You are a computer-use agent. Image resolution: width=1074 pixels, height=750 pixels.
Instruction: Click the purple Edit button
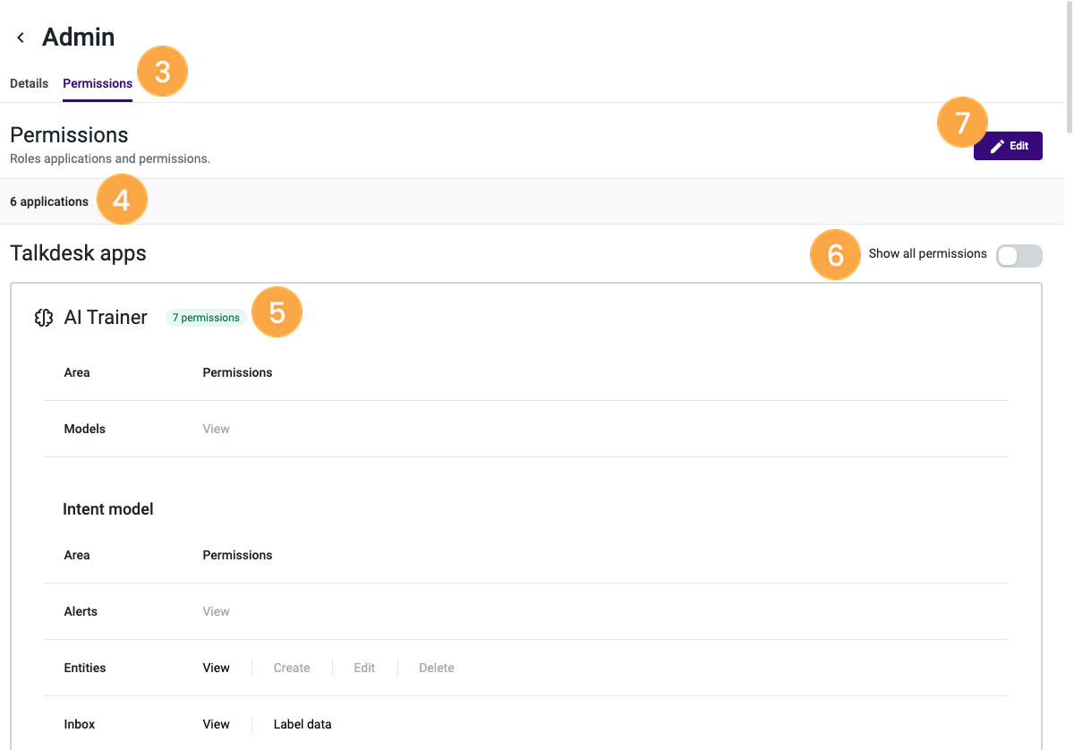point(1008,146)
